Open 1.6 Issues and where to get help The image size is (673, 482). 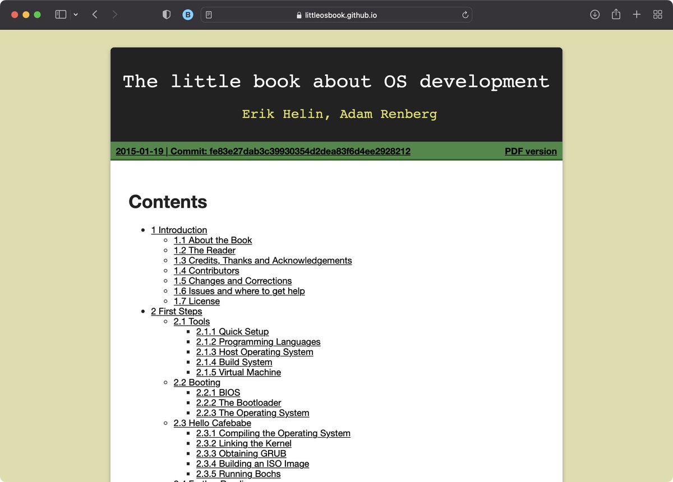coord(239,291)
